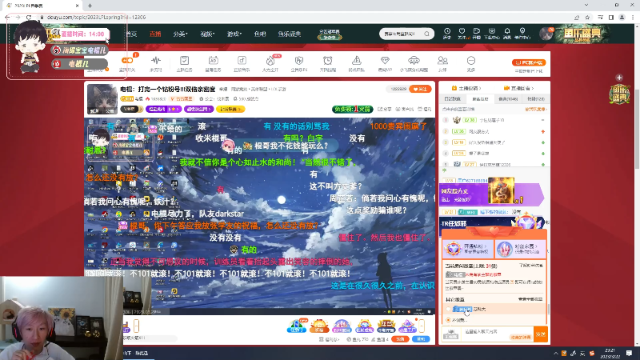640x360 pixels.
Task: Switch to the noble tab with 1046 count
Action: tap(508, 98)
